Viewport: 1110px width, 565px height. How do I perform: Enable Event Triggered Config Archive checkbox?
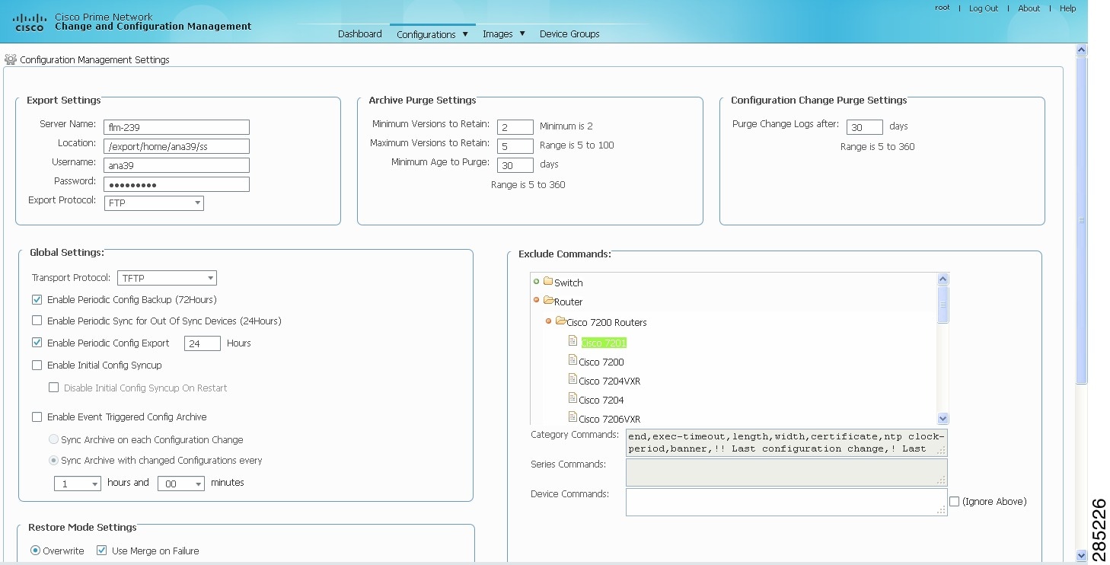tap(37, 417)
